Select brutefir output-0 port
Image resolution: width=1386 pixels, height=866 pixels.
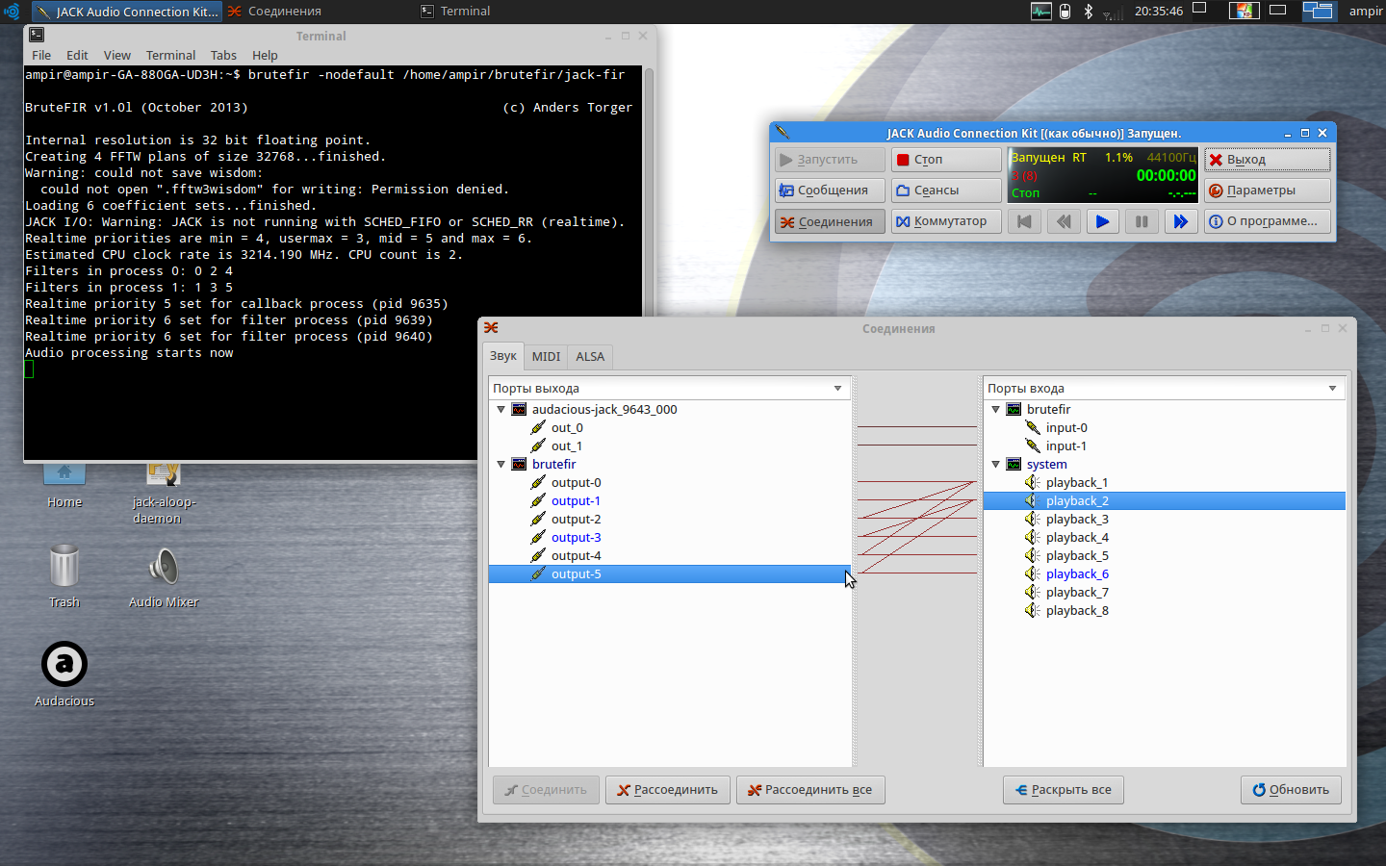(x=576, y=482)
